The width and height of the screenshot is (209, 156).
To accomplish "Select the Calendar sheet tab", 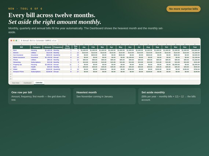I will click(x=39, y=83).
